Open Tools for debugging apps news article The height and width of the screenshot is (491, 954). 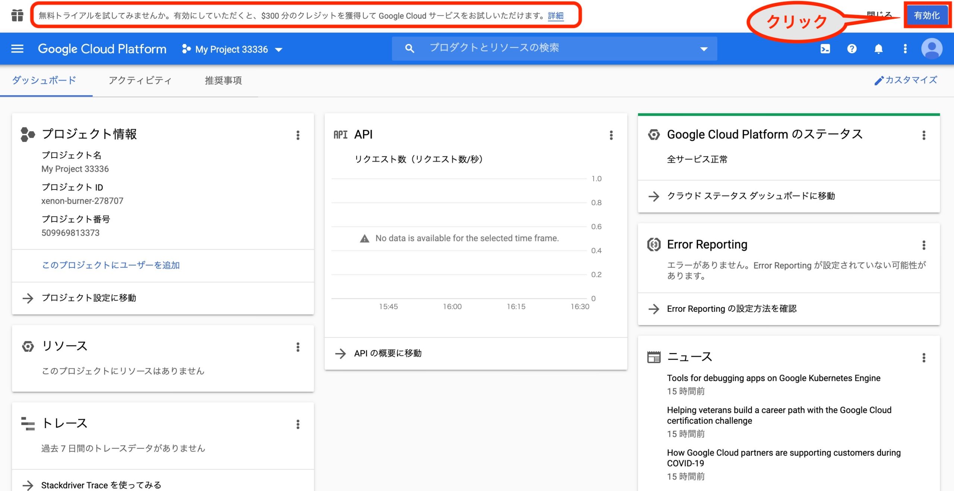(x=774, y=378)
